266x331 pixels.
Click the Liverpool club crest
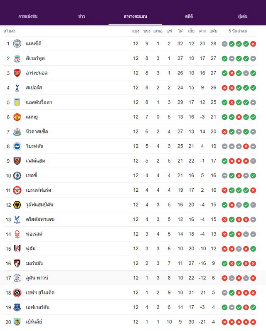tap(17, 59)
